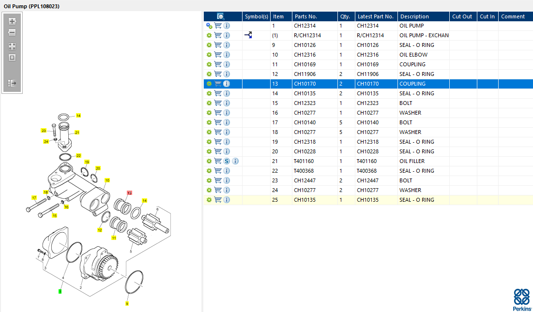Screen dimensions: 533x312
Task: Show info for CH10126 O ring seal
Action: pyautogui.click(x=227, y=45)
